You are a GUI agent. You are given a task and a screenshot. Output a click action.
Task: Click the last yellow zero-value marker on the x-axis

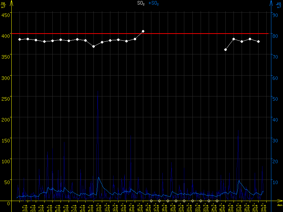click(217, 201)
